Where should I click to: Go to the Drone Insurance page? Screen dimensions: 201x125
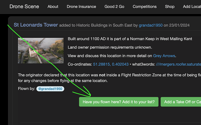pos(81,6)
